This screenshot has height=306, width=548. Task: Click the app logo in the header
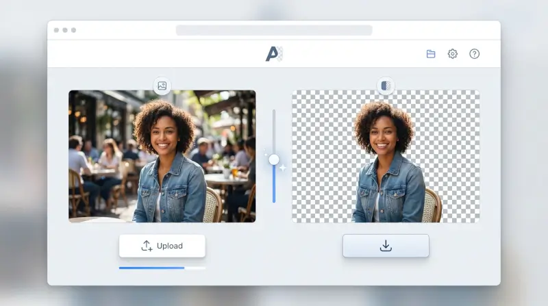(275, 54)
